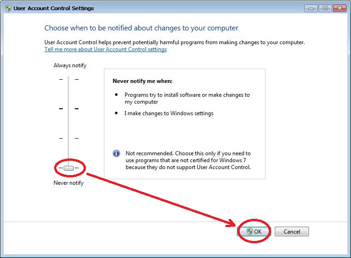Click the 'Not recommended' explanation text

coord(188,160)
